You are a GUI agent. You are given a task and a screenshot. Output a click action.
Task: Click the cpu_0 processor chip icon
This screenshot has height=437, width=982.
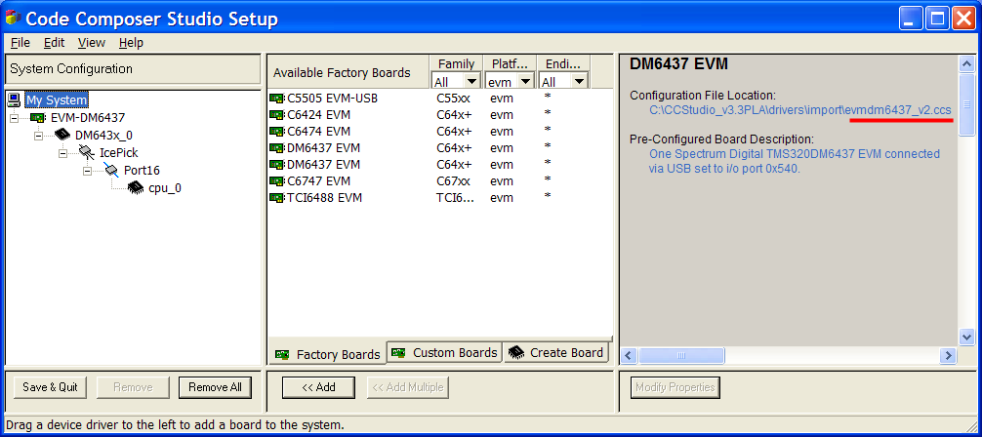click(136, 188)
